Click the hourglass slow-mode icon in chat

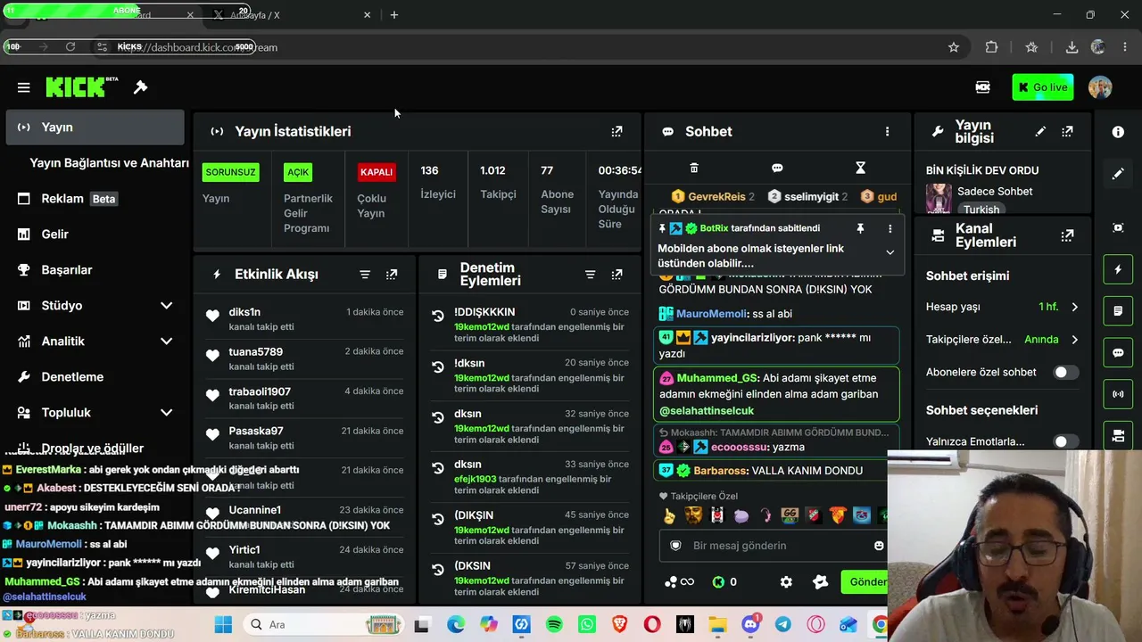860,168
